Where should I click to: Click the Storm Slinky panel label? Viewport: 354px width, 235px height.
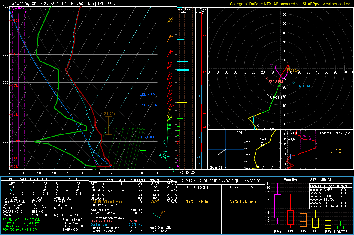[217, 167]
